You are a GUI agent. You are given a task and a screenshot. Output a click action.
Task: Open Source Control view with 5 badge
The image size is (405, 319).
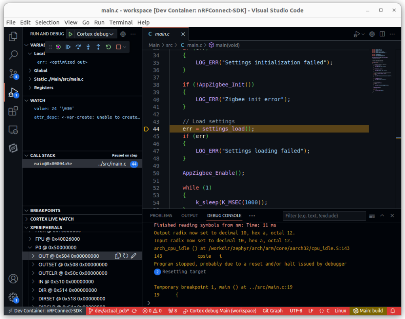coord(13,74)
